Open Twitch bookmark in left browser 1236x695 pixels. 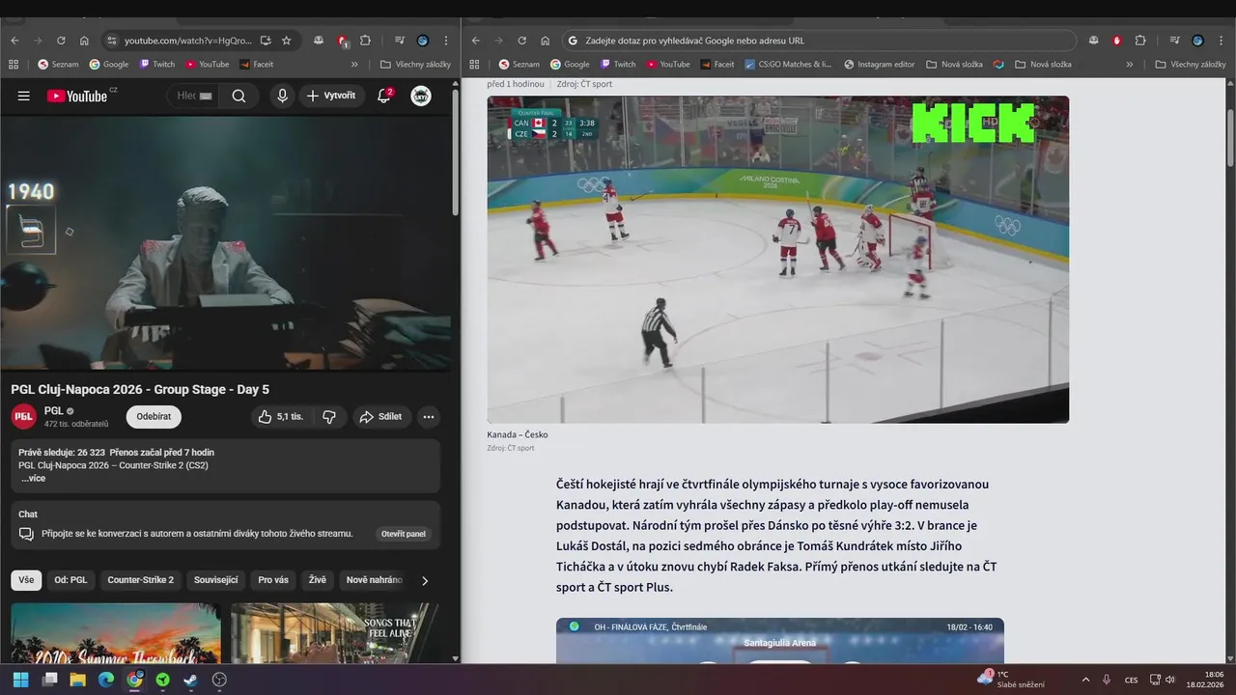tap(157, 65)
